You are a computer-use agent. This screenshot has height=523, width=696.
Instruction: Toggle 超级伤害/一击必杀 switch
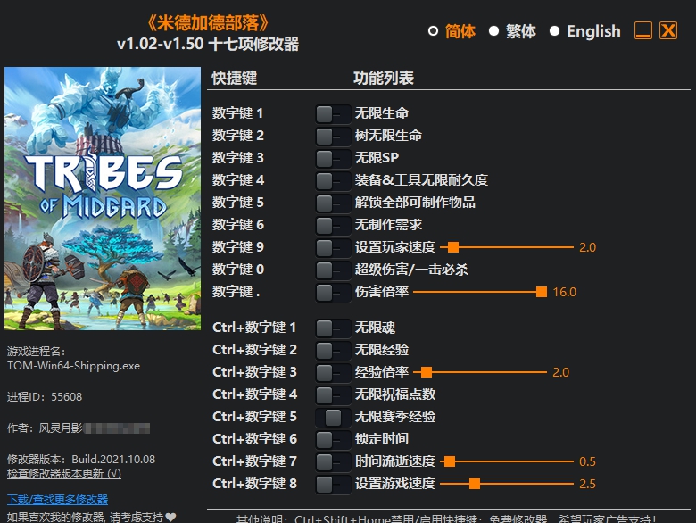tap(333, 270)
